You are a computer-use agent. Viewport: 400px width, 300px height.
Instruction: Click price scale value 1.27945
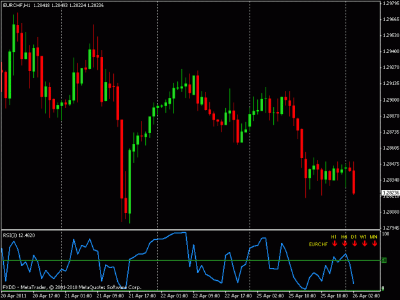[x=391, y=228]
